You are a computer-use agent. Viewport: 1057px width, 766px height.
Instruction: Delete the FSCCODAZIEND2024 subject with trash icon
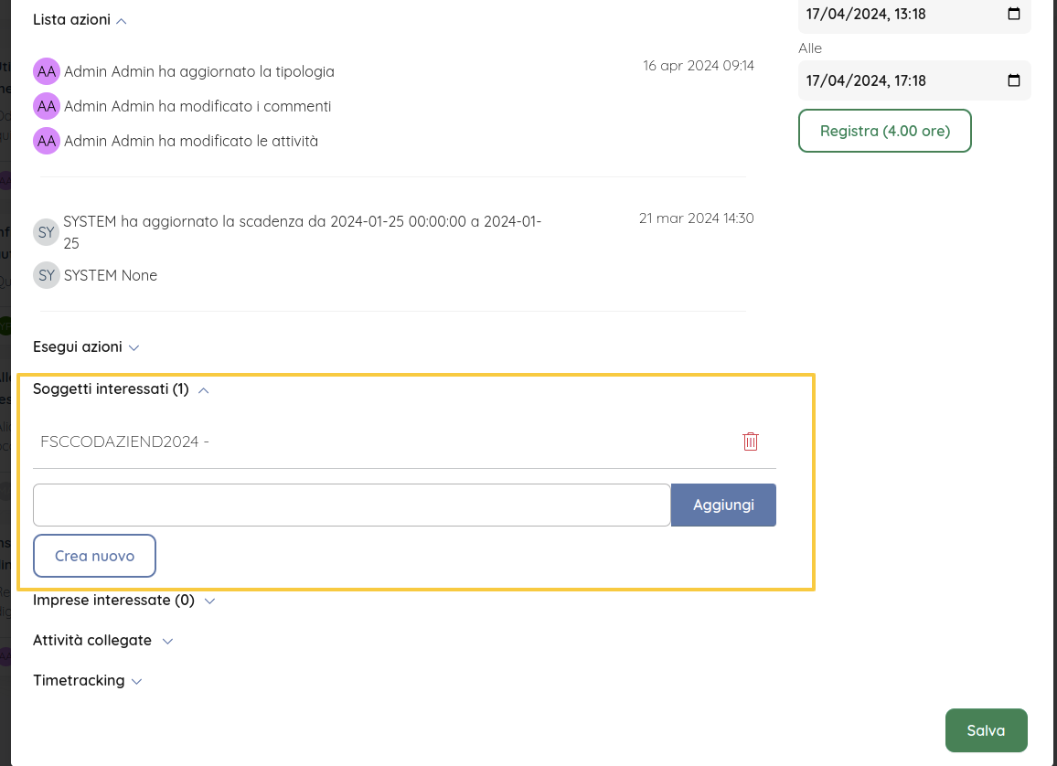pos(751,442)
